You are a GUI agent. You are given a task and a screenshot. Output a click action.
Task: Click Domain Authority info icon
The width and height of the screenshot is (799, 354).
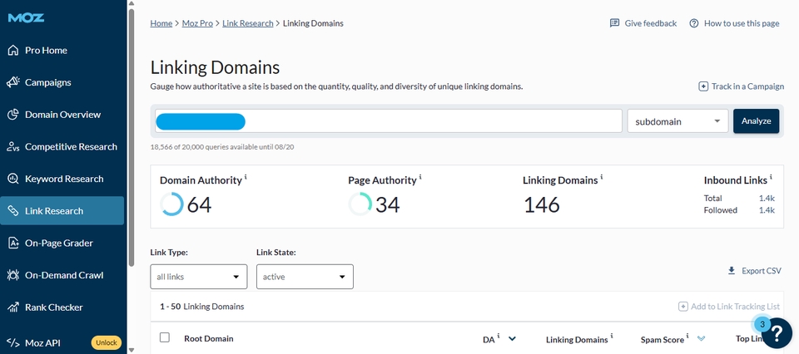click(x=246, y=177)
